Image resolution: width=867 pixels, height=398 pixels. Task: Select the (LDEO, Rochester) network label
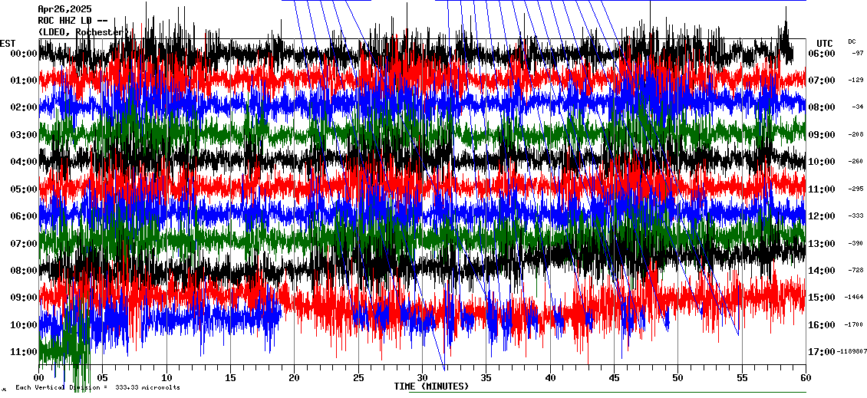(81, 32)
